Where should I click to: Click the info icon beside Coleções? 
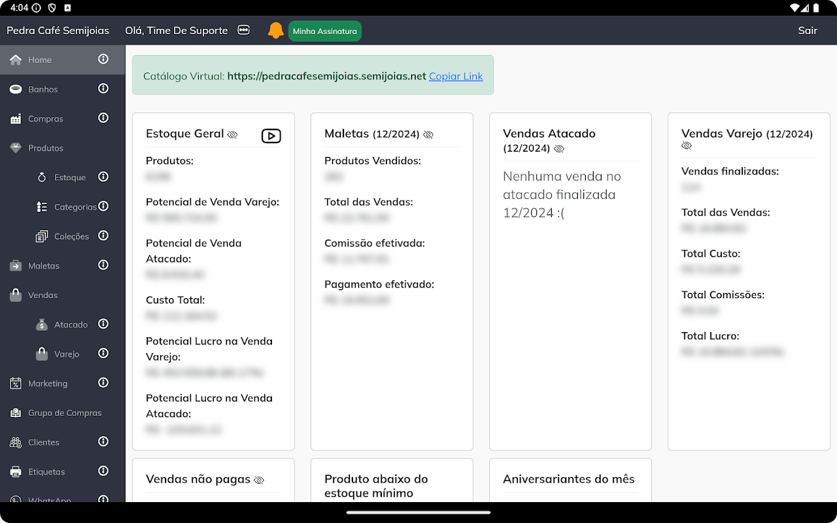[x=103, y=235]
